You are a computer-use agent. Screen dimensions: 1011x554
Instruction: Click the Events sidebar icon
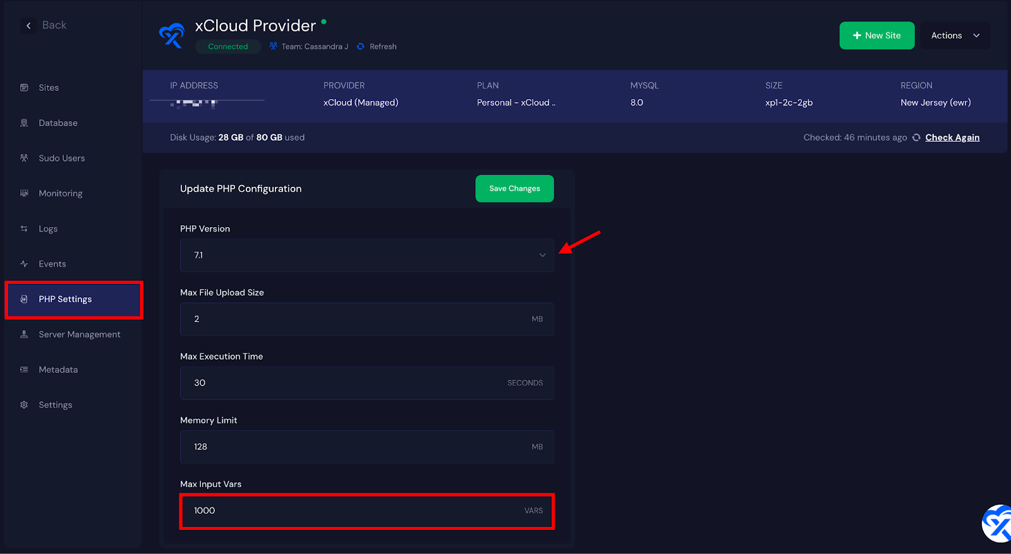[x=24, y=264]
